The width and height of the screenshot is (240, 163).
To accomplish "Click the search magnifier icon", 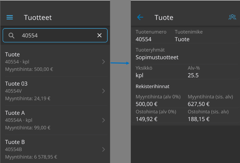I will [11, 36].
